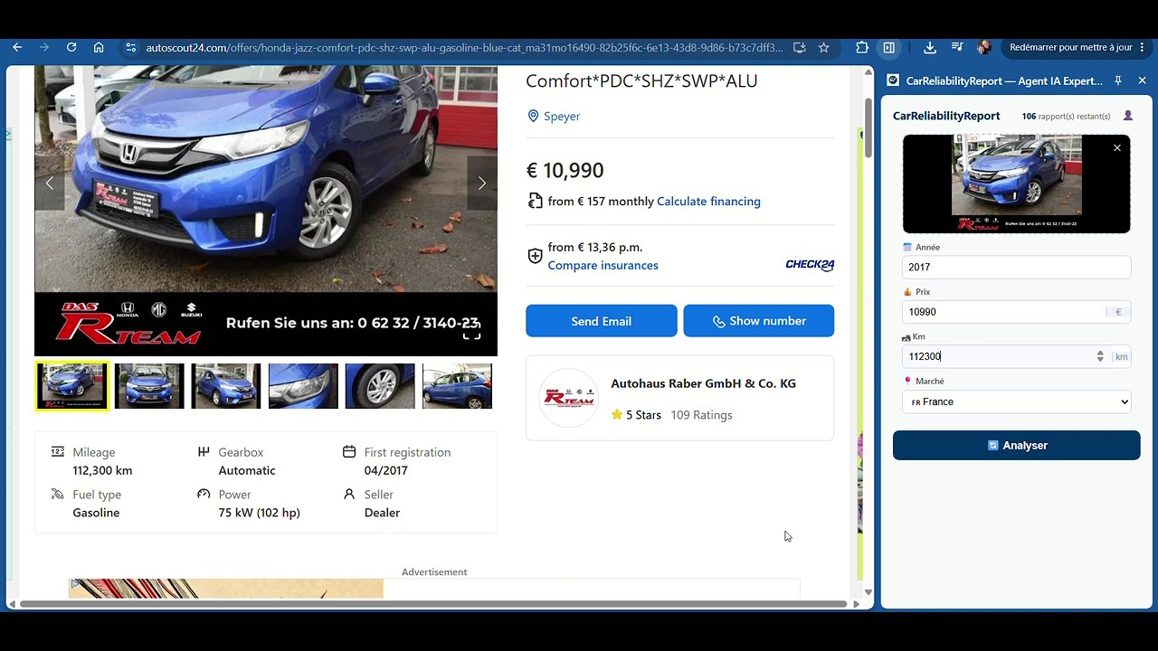Viewport: 1158px width, 651px height.
Task: Click the 75 kW (102 hp) power value
Action: [x=259, y=513]
